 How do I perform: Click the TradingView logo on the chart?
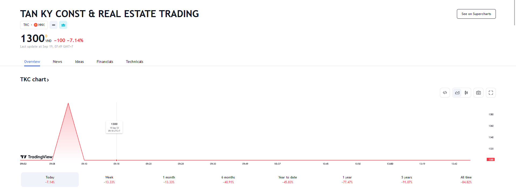[37, 157]
